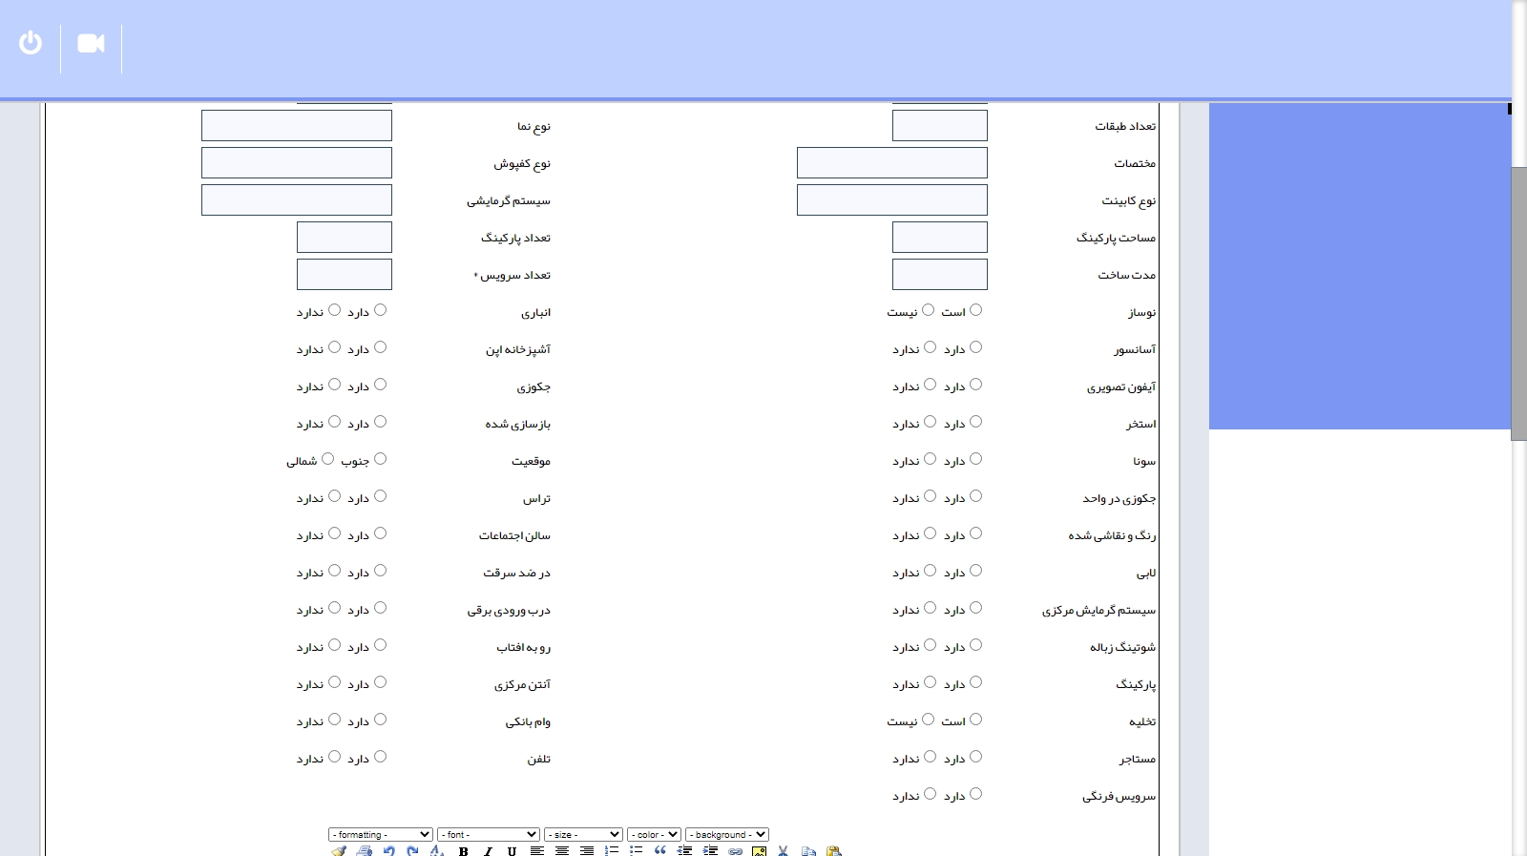Select 'ندارد' for انباری
Viewport: 1527px width, 856px height.
334,310
